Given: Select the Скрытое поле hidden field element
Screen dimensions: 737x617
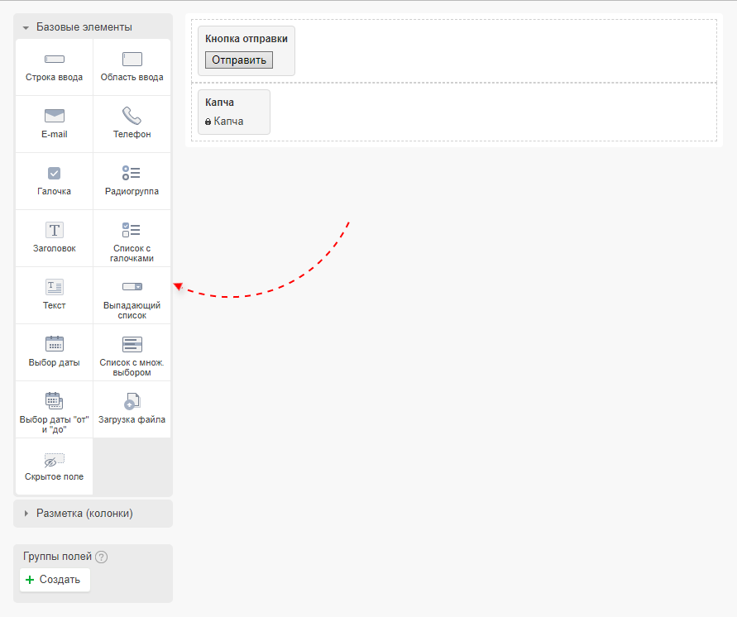Looking at the screenshot, I should [55, 467].
